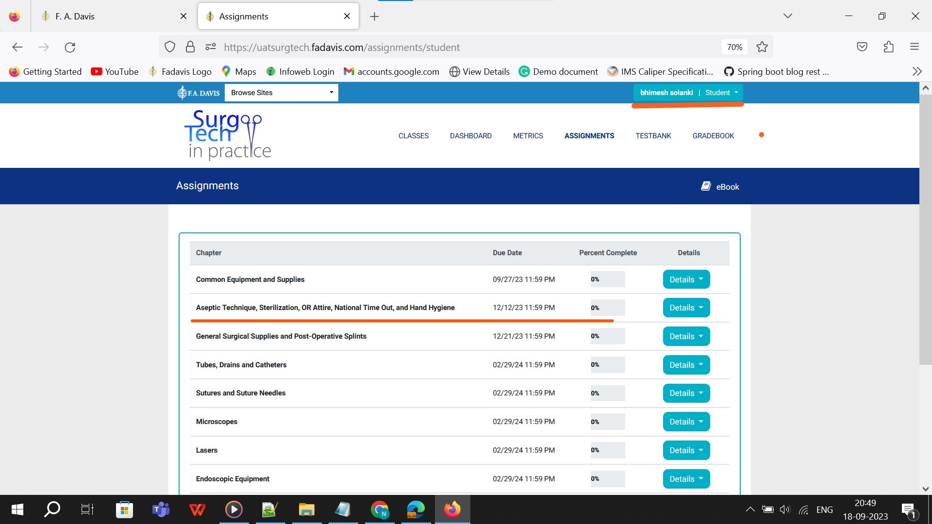Open the bhimesh solanki Student dropdown

tap(688, 93)
